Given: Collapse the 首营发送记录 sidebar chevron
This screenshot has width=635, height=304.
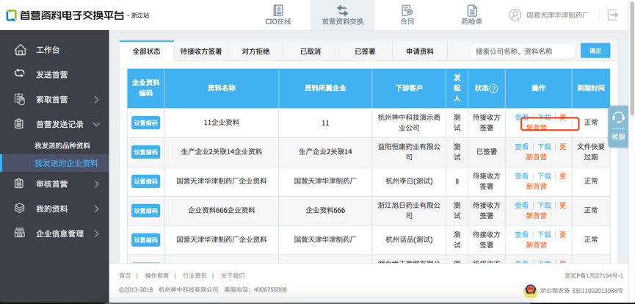Looking at the screenshot, I should point(96,124).
